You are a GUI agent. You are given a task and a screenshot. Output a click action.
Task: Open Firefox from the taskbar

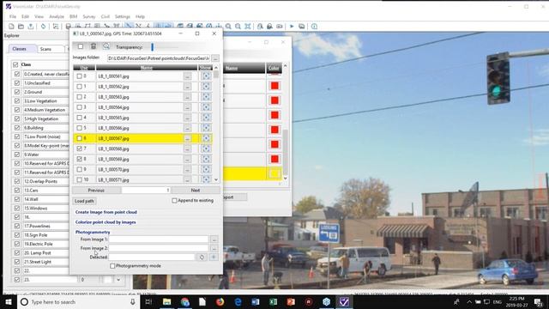coord(220,301)
